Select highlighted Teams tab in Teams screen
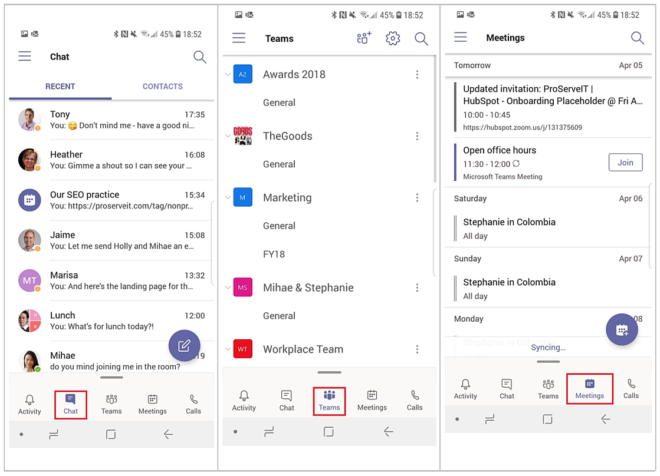Viewport: 660px width, 476px height. point(329,401)
